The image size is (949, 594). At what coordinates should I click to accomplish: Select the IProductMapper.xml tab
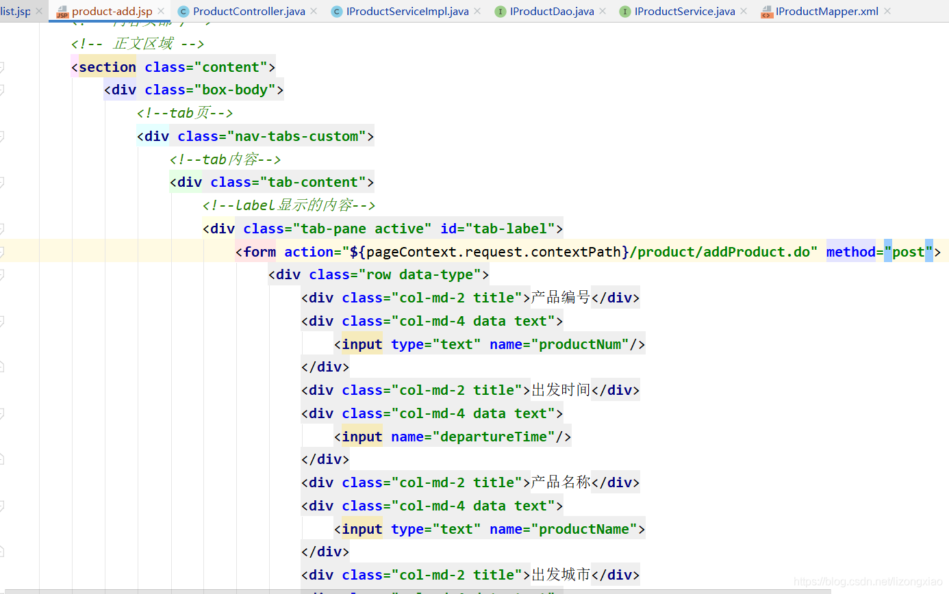[x=826, y=12]
